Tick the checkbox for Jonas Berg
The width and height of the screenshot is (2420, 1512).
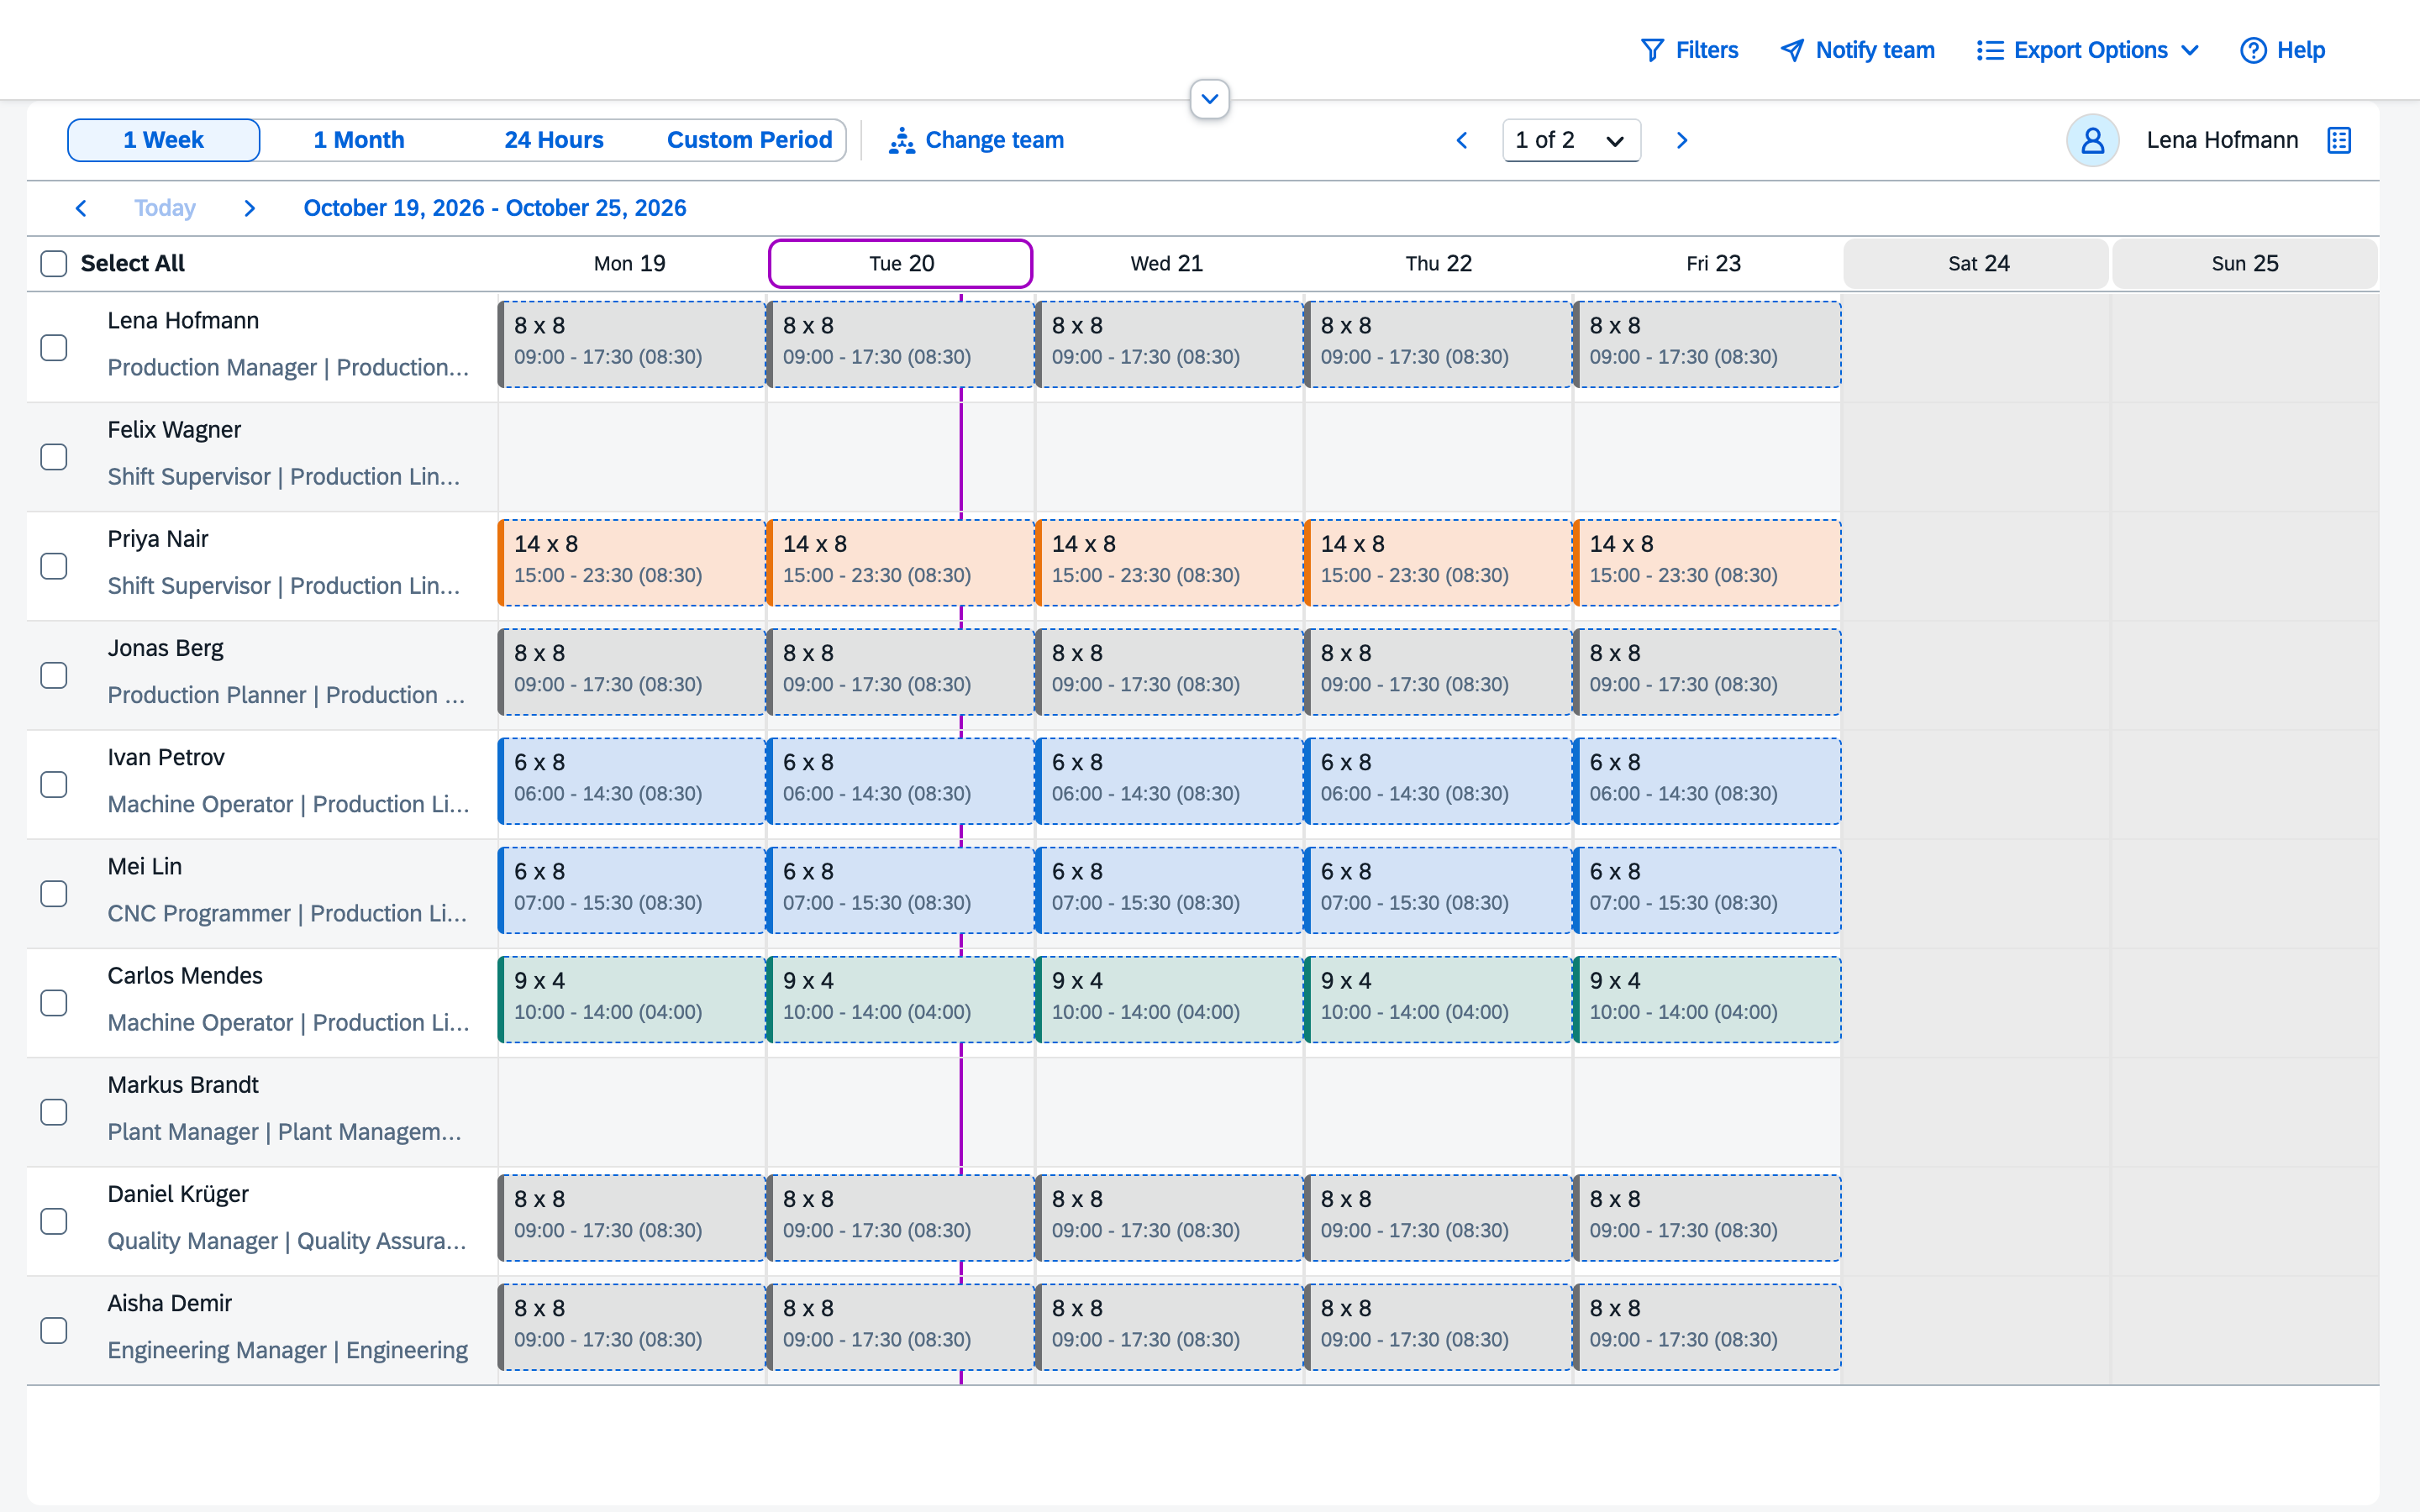(x=54, y=675)
